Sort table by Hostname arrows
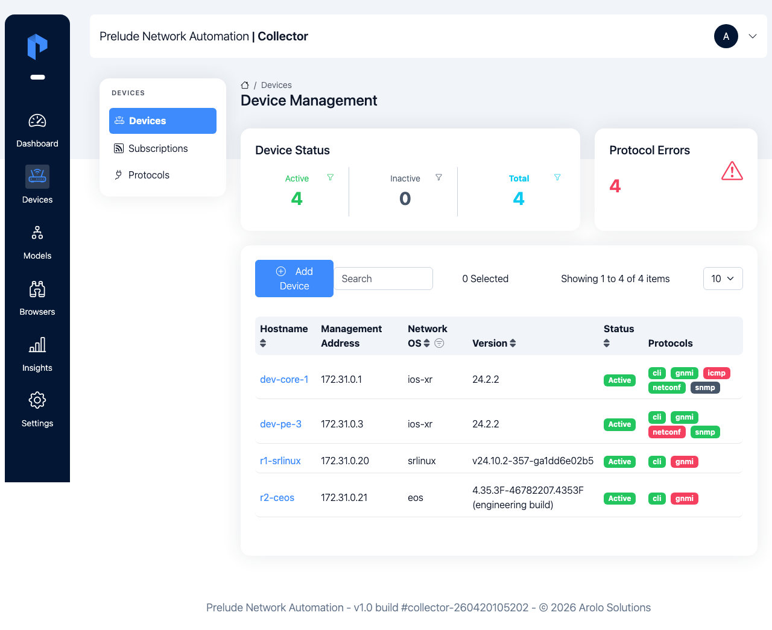This screenshot has height=630, width=772. click(x=263, y=343)
